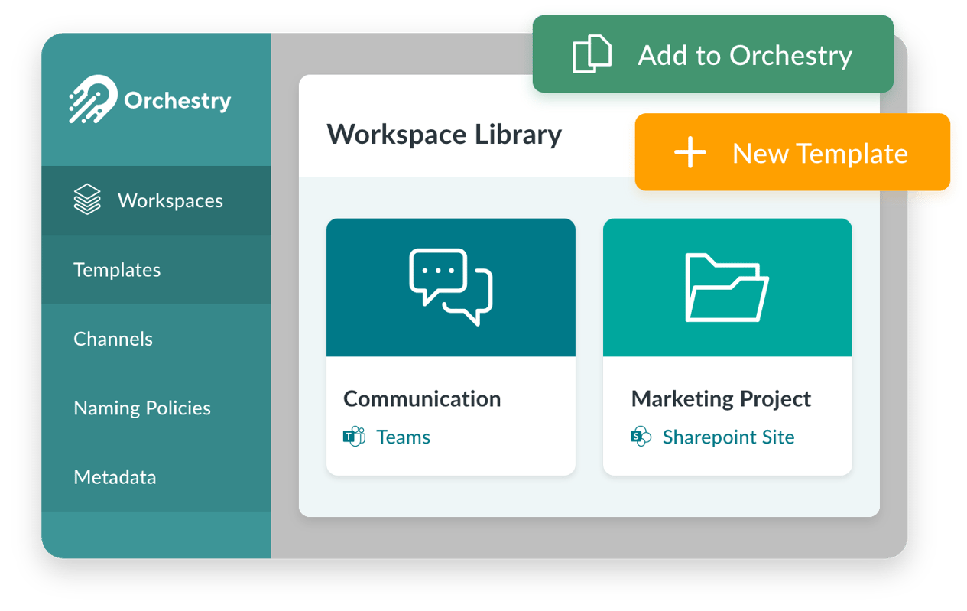Click the Orchestry brand name text
Image resolution: width=967 pixels, height=611 pixels.
[x=177, y=101]
